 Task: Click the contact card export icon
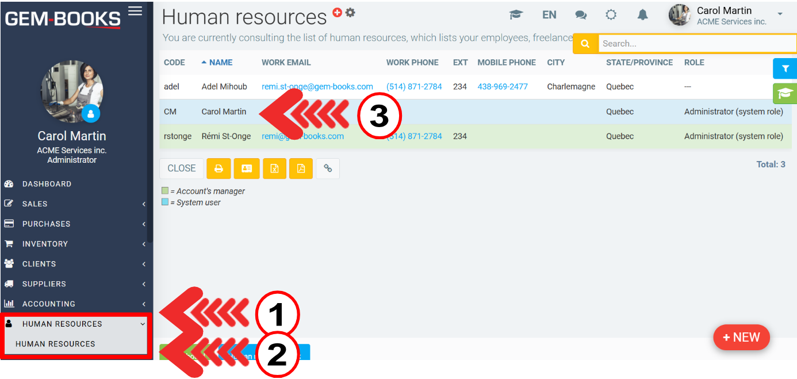tap(247, 169)
